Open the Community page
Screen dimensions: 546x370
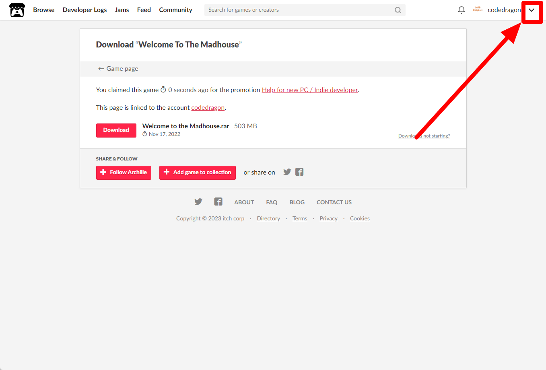click(175, 10)
